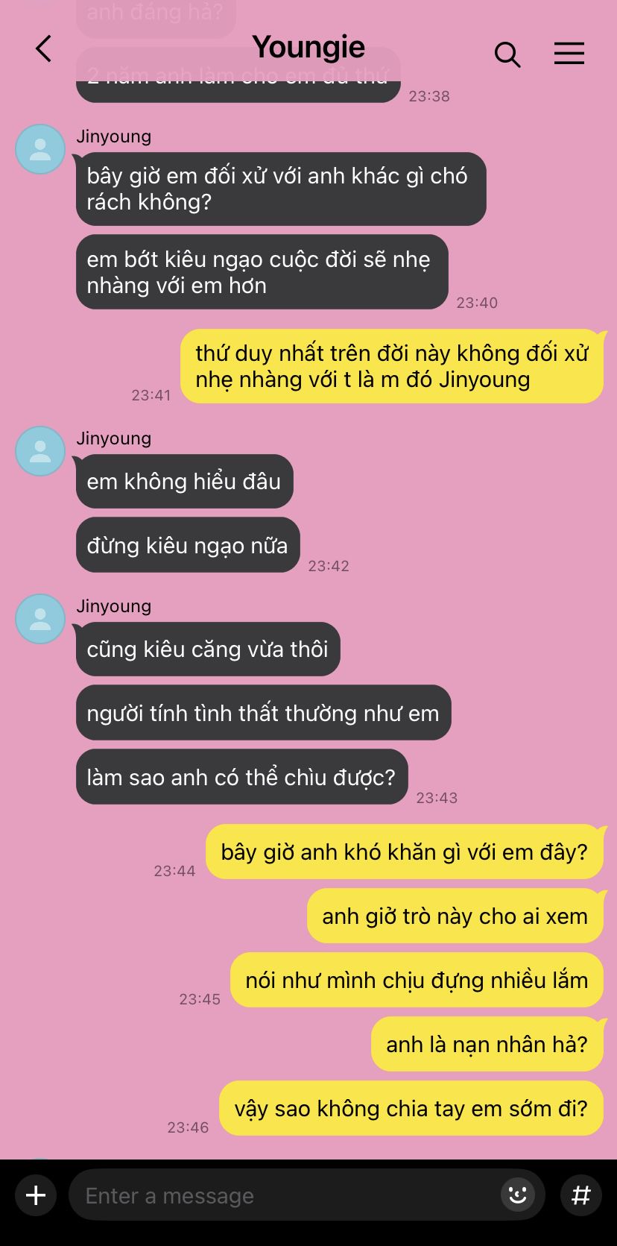Tap the message 'cũng kiêu căng vừa thôi'
This screenshot has height=1246, width=617.
click(x=208, y=649)
